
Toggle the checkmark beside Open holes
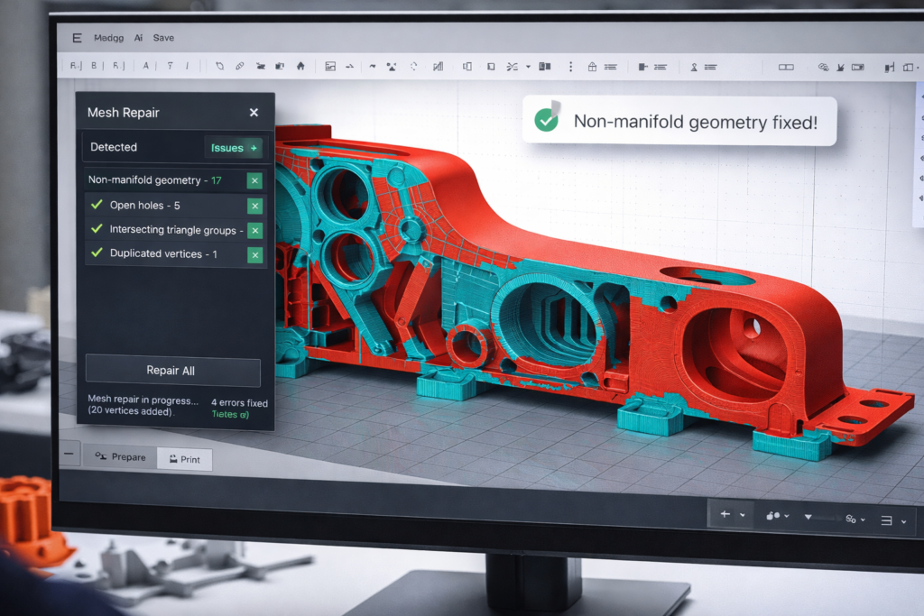[x=97, y=205]
